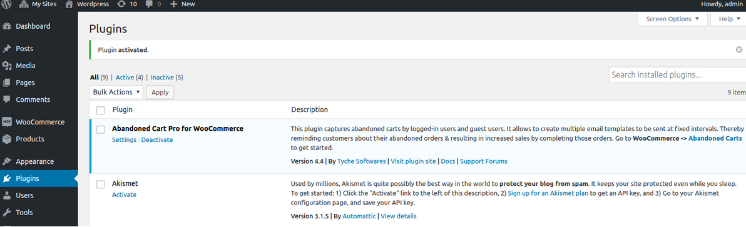The image size is (746, 227).
Task: Click Akismet View details link
Action: 399,216
